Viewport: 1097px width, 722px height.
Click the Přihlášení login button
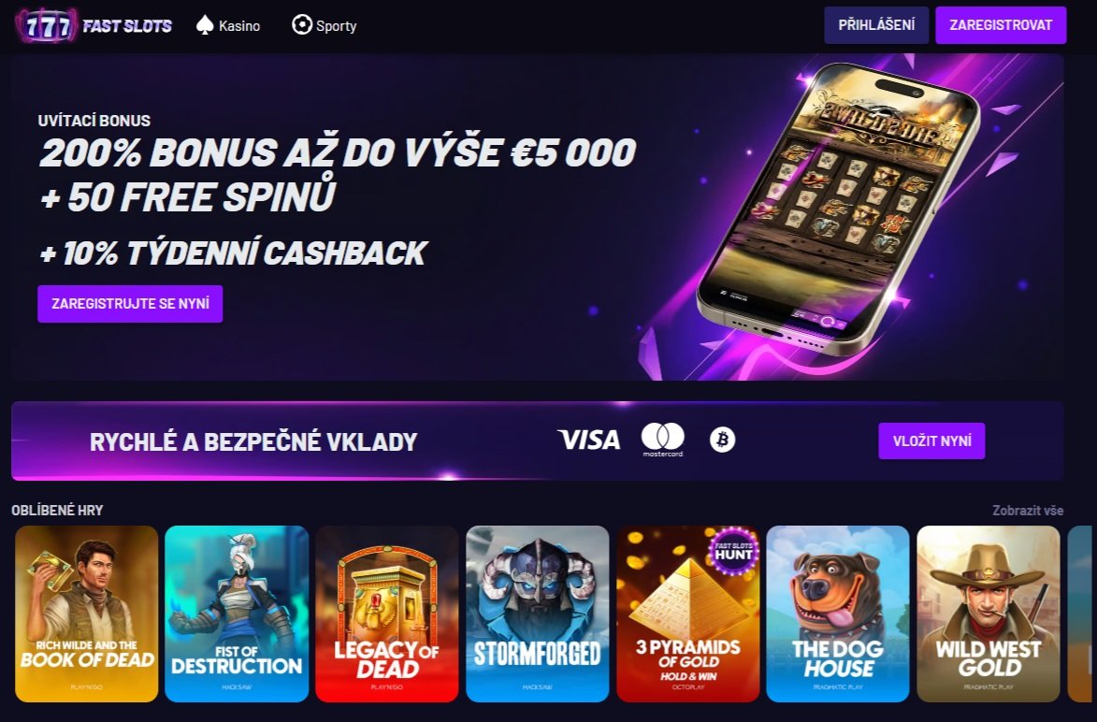(876, 25)
